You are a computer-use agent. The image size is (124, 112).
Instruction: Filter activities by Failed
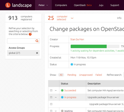[x=98, y=75]
